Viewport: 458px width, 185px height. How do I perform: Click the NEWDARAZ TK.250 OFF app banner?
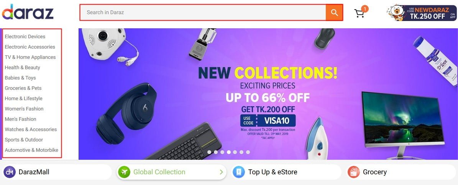[422, 13]
